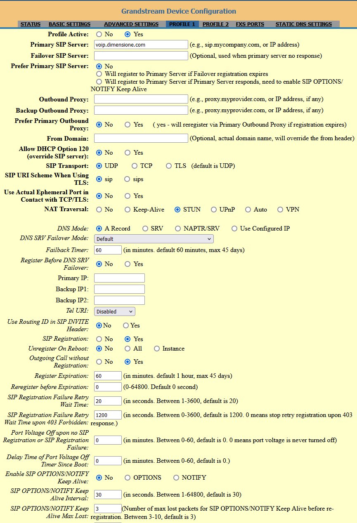Click the Primary IP field
The height and width of the screenshot is (523, 357).
point(120,278)
